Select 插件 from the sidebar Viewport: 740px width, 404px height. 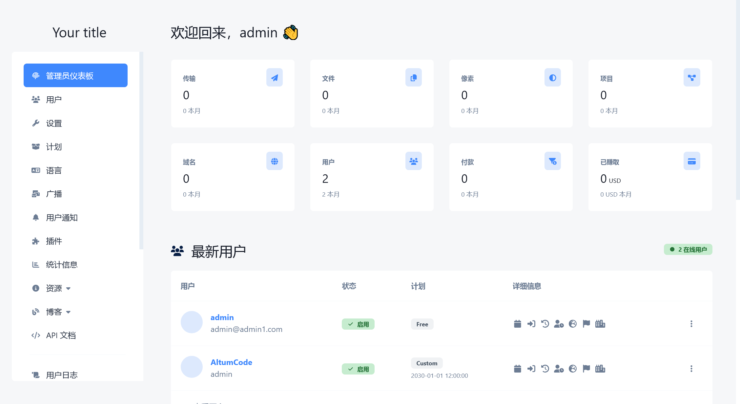54,241
